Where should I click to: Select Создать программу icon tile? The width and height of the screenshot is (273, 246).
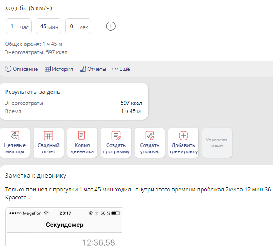[116, 142]
